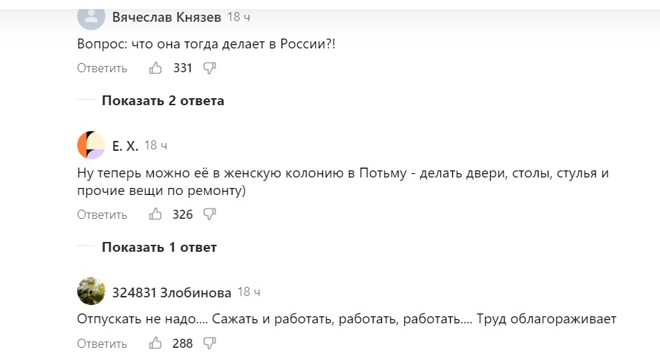Like the comment by Е. Х.
Viewport: 660px width, 357px height.
point(156,215)
